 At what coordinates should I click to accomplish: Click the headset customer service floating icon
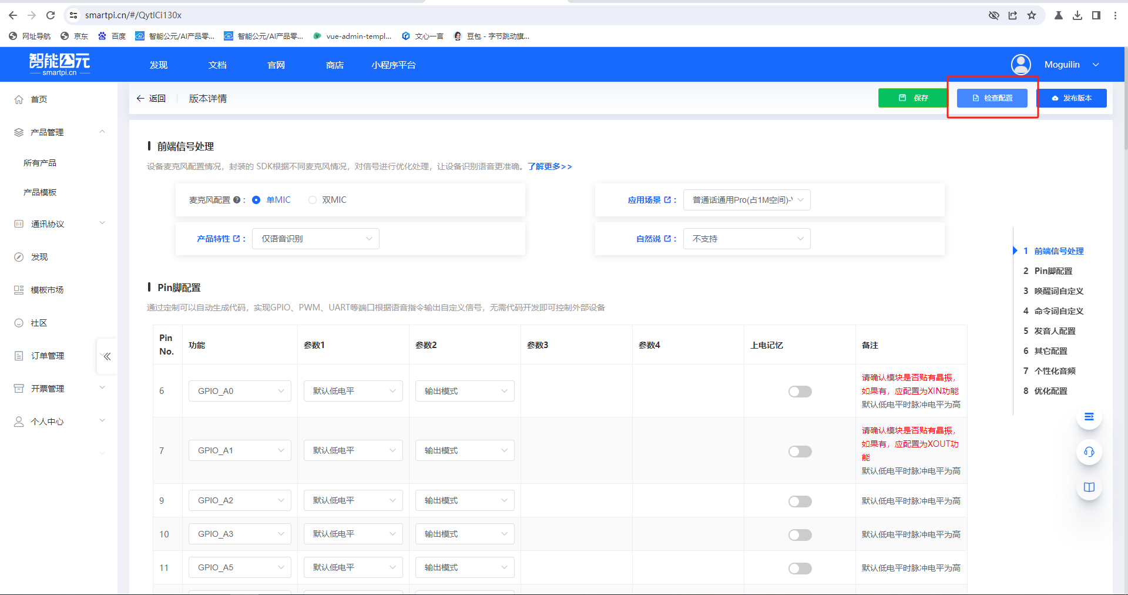(x=1089, y=452)
